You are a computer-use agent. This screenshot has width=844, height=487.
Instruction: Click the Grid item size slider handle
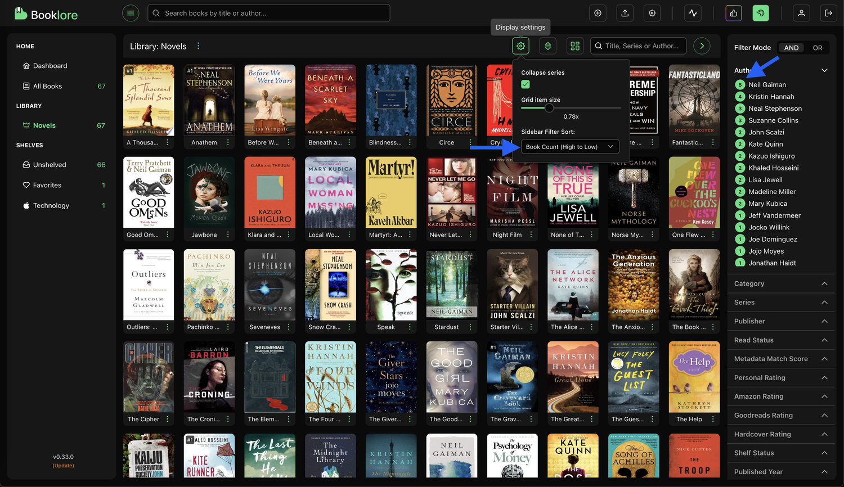549,108
